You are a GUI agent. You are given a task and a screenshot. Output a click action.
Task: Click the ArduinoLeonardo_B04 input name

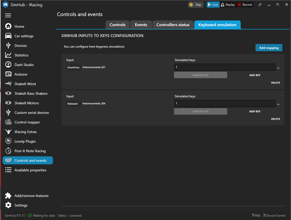(94, 104)
